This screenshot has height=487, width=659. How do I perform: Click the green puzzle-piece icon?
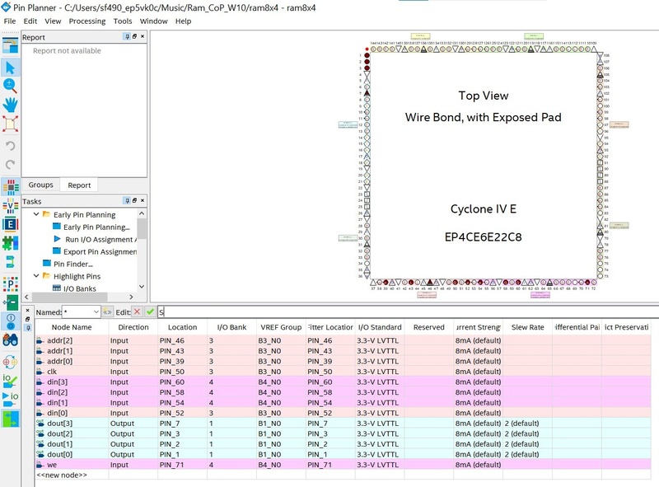[11, 243]
